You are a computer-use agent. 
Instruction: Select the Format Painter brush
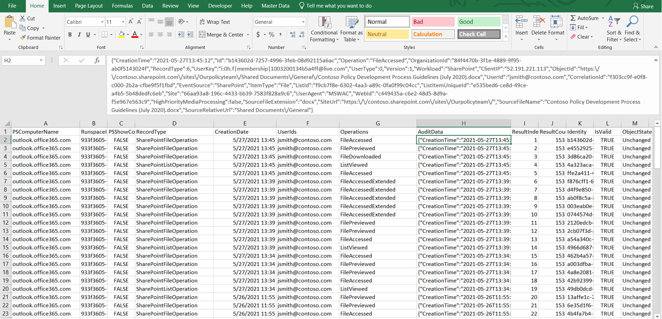point(22,37)
